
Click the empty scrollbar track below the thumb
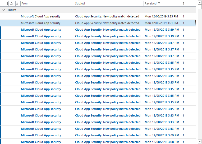click(200, 79)
